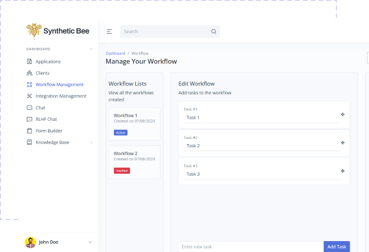Click the Form Builder clipboard icon
Viewport: 369px width, 252px height.
pyautogui.click(x=29, y=131)
